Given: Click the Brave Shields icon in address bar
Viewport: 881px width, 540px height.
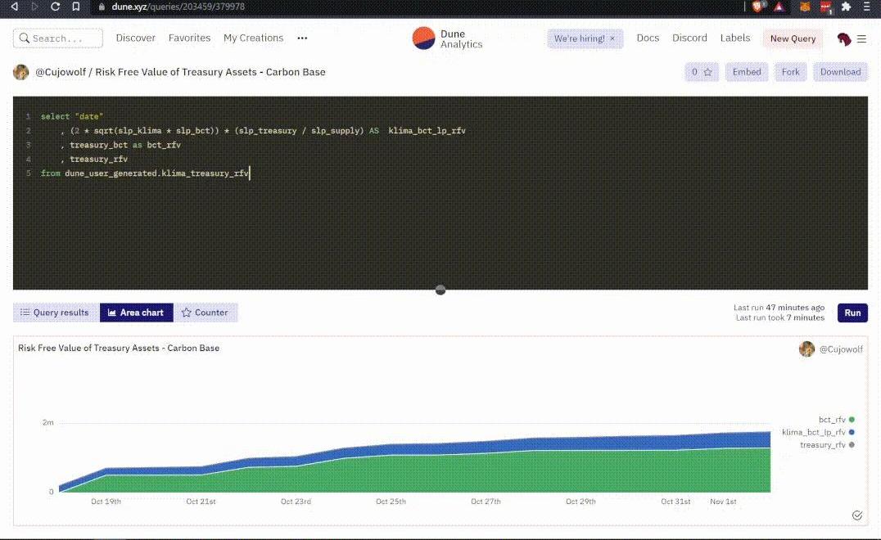Looking at the screenshot, I should (757, 7).
